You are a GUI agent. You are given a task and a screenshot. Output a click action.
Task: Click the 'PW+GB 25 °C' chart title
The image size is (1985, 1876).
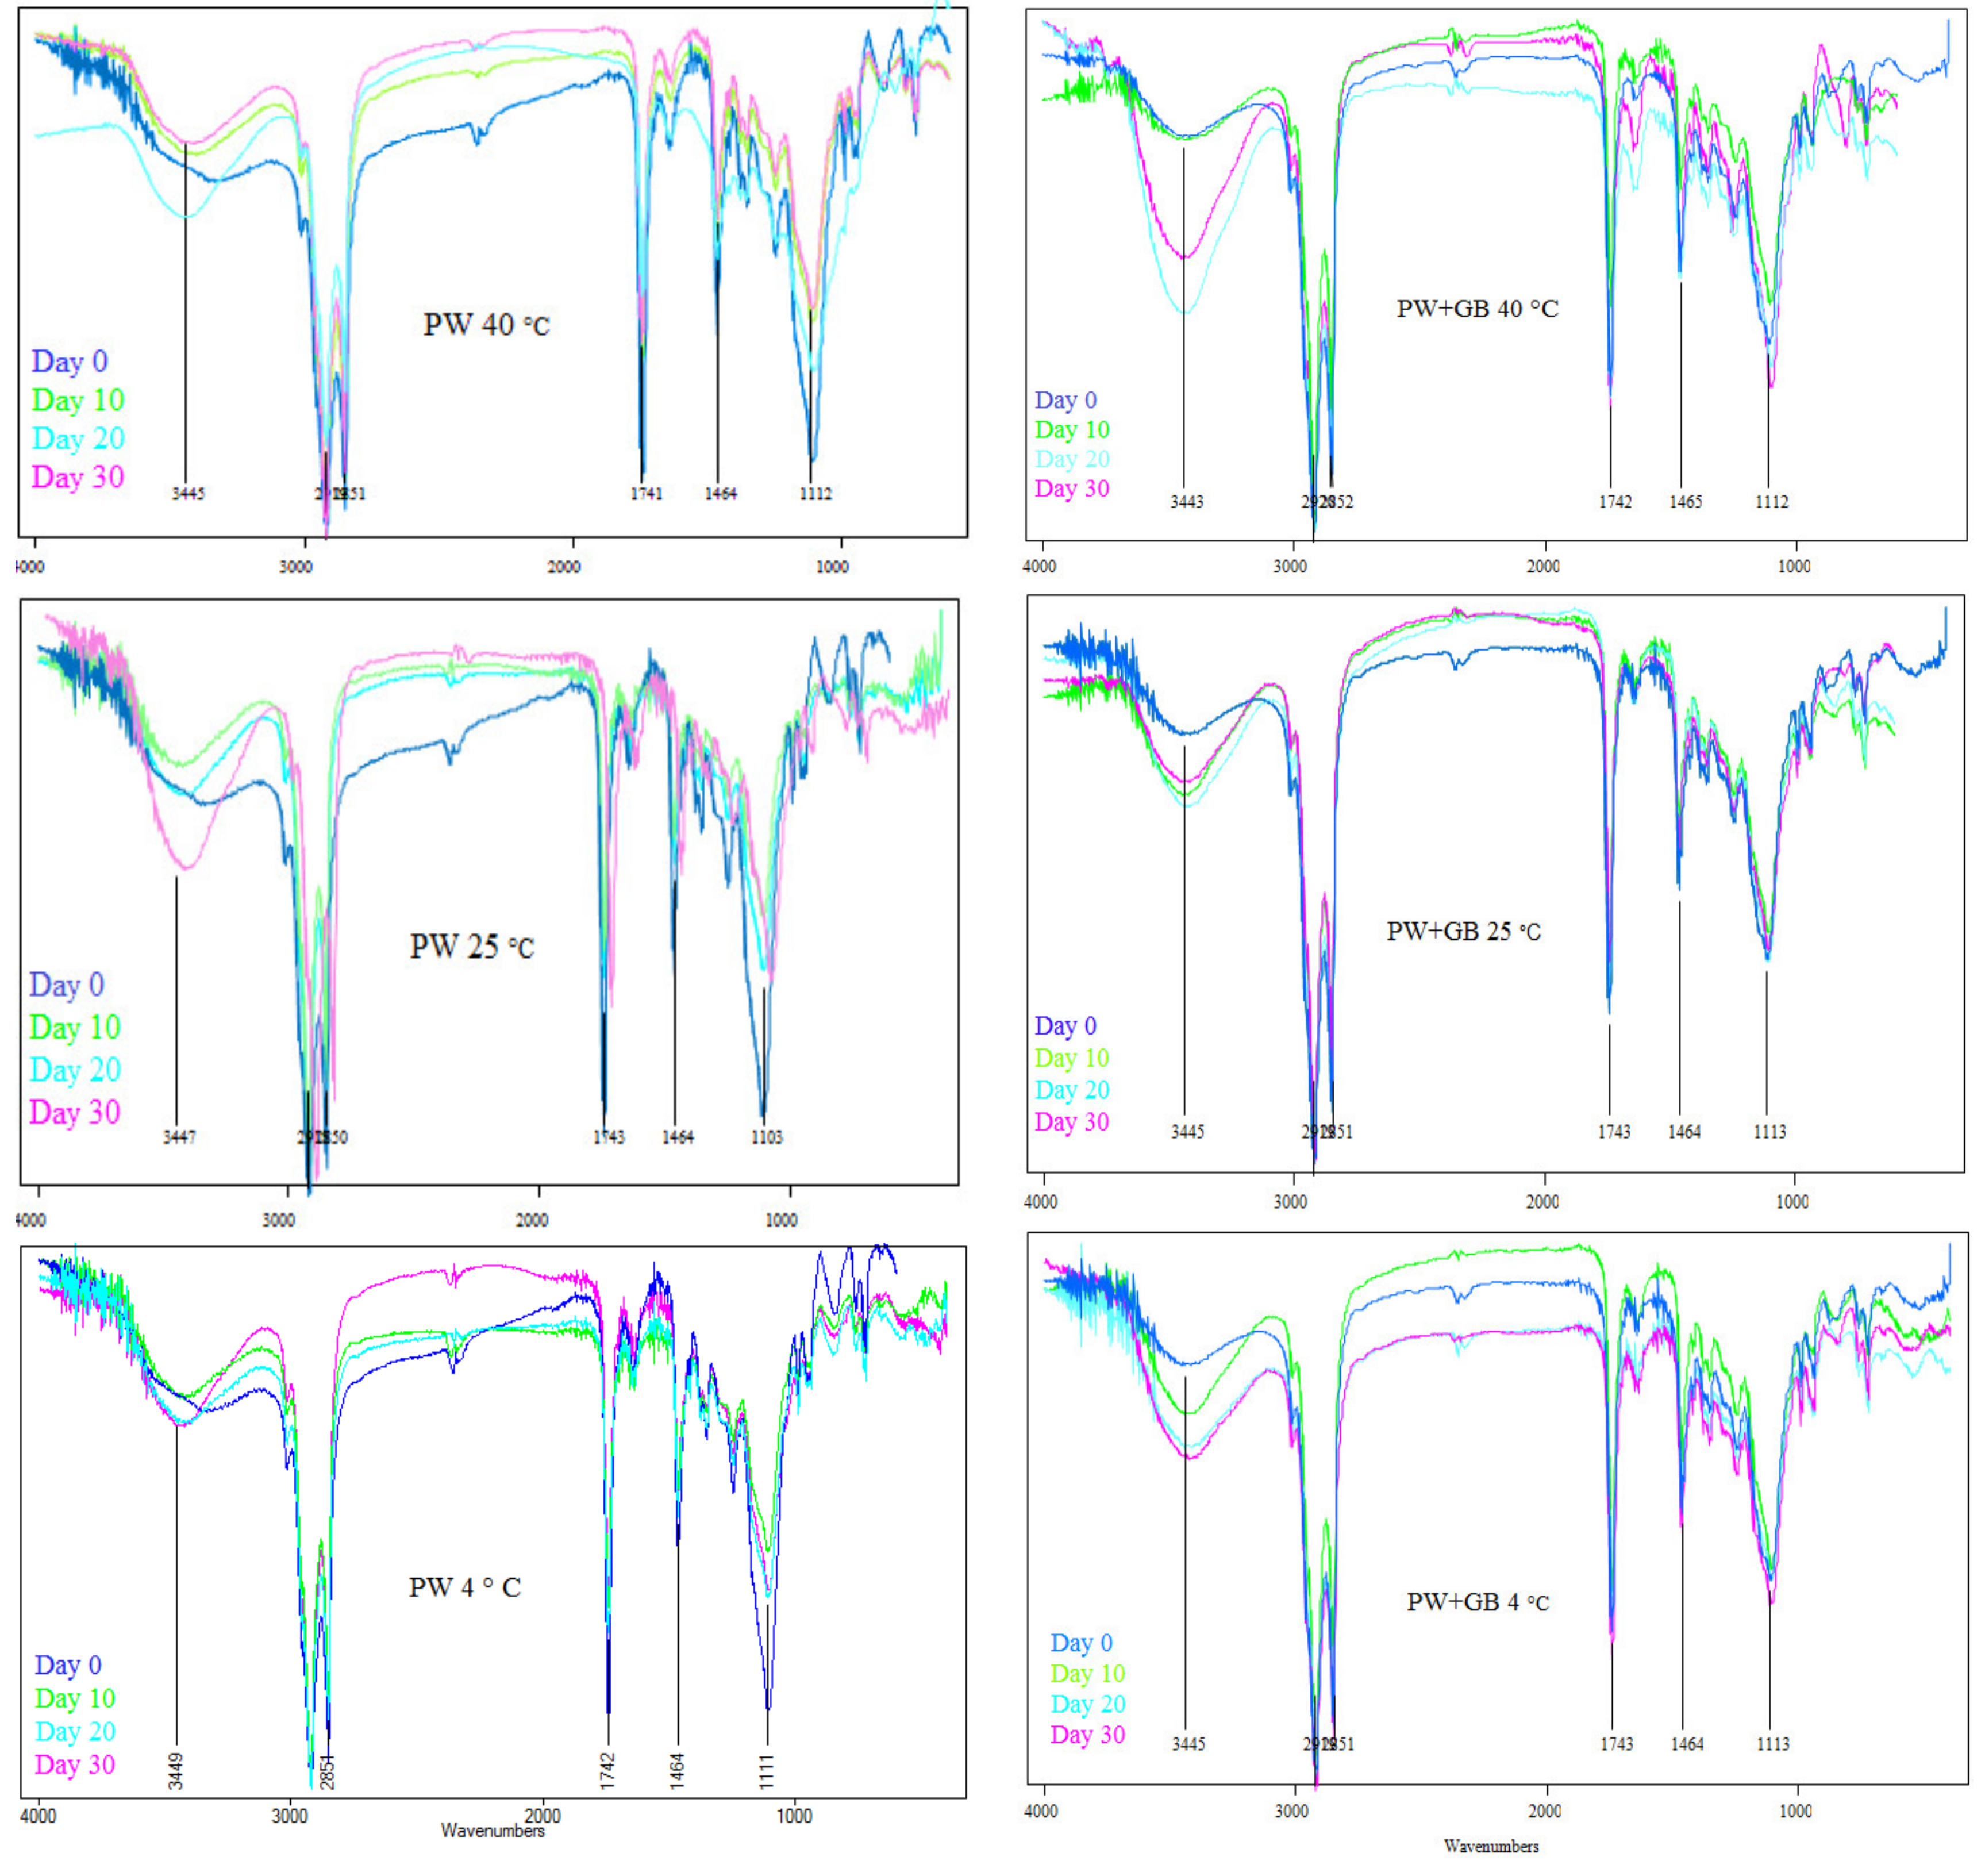coord(1463,931)
